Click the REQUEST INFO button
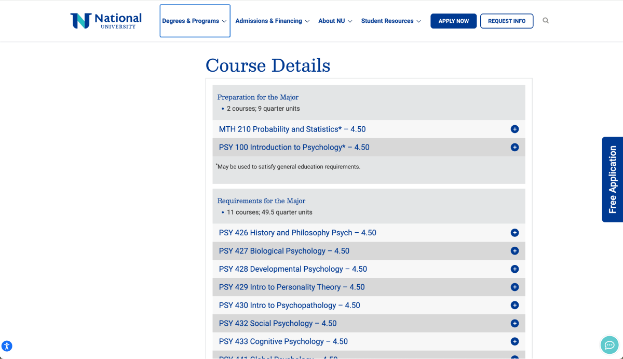Image resolution: width=623 pixels, height=359 pixels. coord(507,21)
